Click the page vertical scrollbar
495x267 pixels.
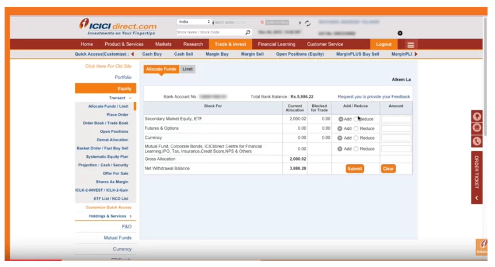point(486,76)
